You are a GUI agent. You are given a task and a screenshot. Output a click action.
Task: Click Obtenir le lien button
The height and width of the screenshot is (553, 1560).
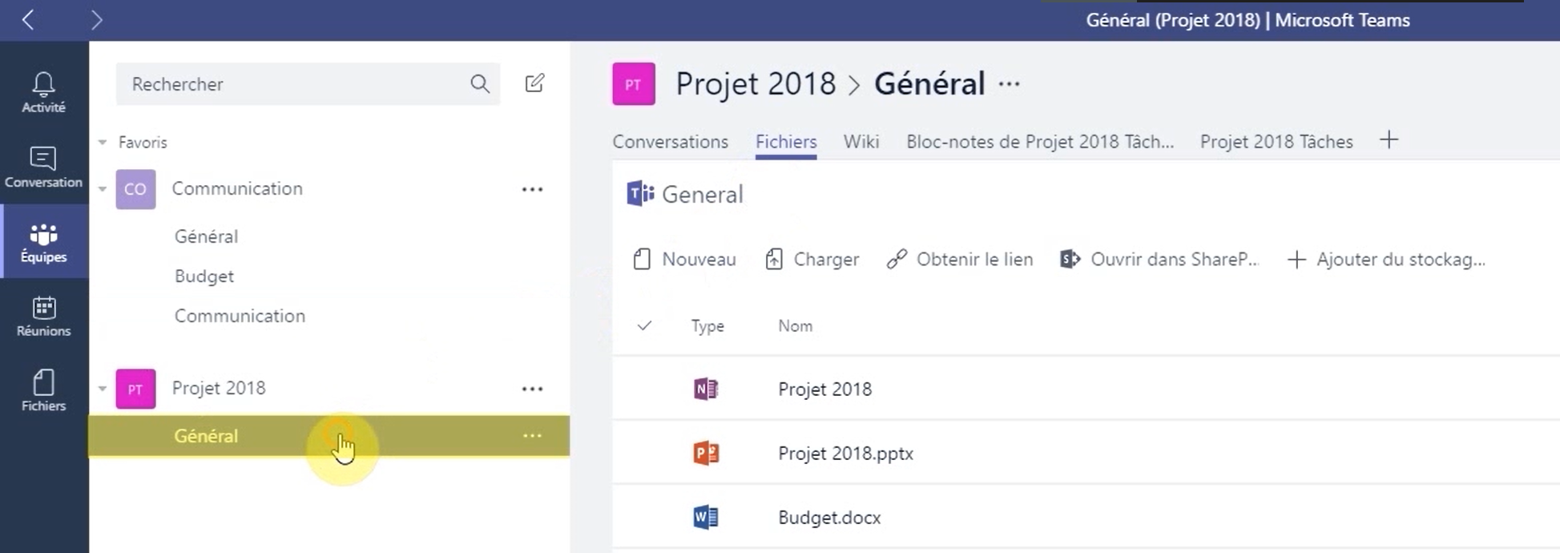pos(960,259)
